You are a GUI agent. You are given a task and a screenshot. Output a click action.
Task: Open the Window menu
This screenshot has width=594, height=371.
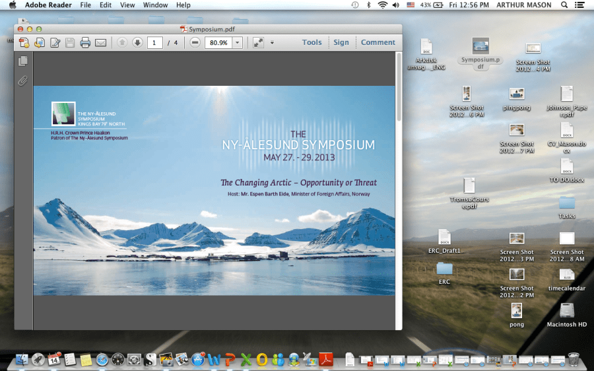tap(155, 5)
